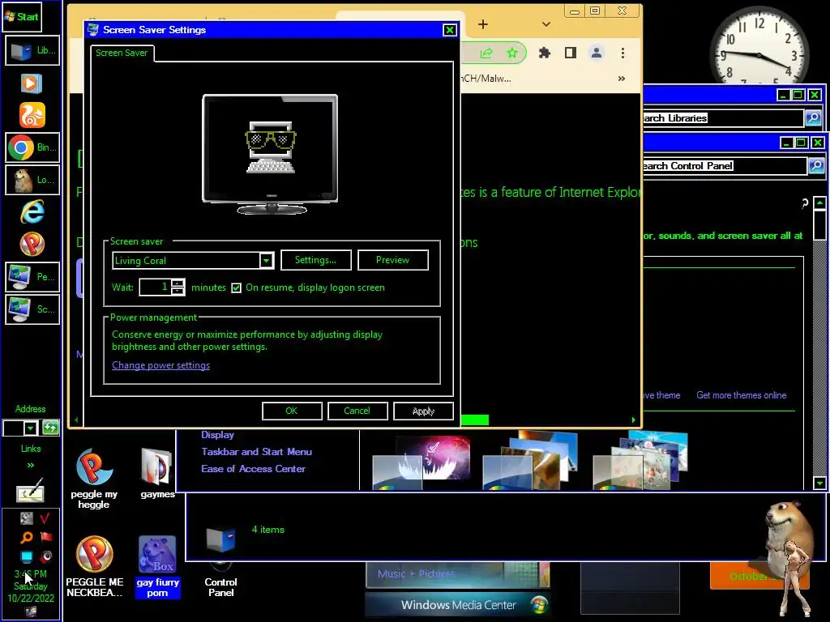830x622 pixels.
Task: Open the "peggle my heggle" desktop icon
Action: point(94,479)
